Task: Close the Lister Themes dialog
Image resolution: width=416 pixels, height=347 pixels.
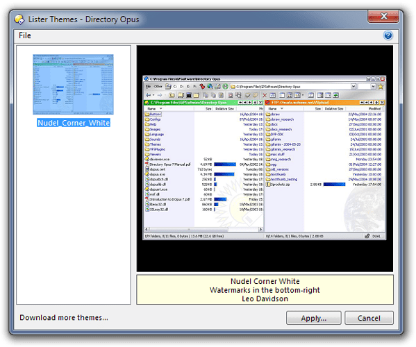Action: coord(383,16)
